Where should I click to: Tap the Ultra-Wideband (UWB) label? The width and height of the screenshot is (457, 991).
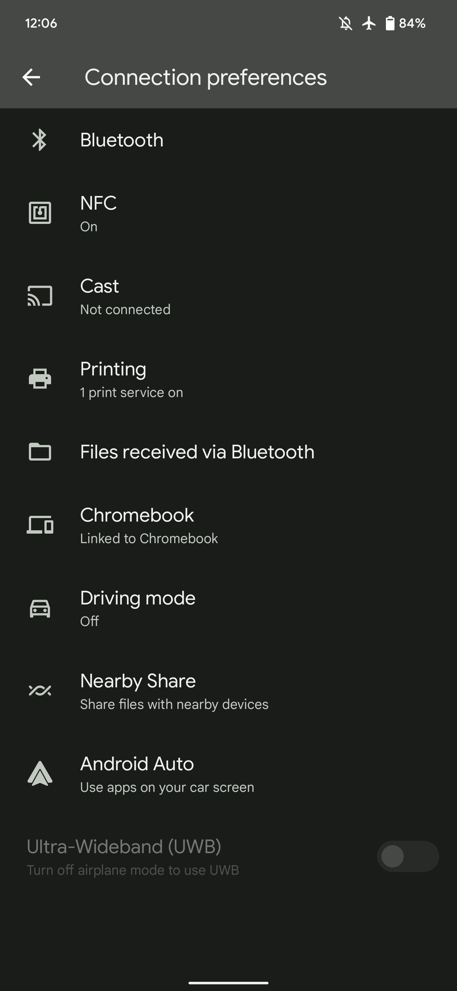pyautogui.click(x=124, y=847)
